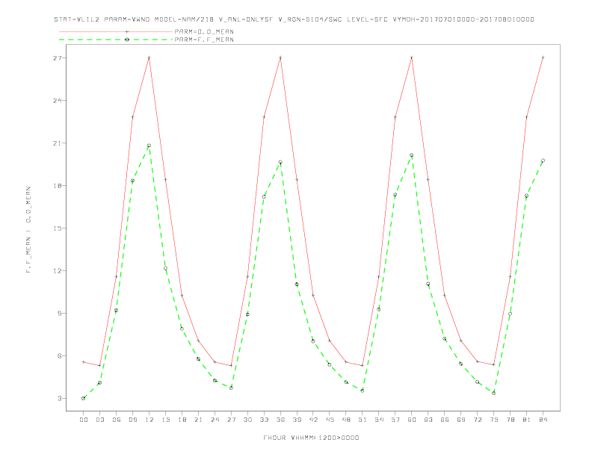Click y-axis tick label 24
This screenshot has width=592, height=457.
[x=57, y=101]
